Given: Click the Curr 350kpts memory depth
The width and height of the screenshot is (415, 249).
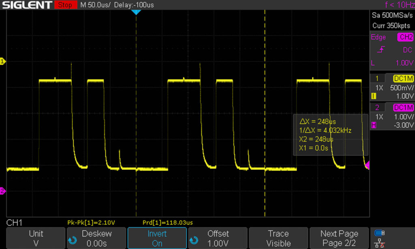Looking at the screenshot, I should click(x=391, y=26).
